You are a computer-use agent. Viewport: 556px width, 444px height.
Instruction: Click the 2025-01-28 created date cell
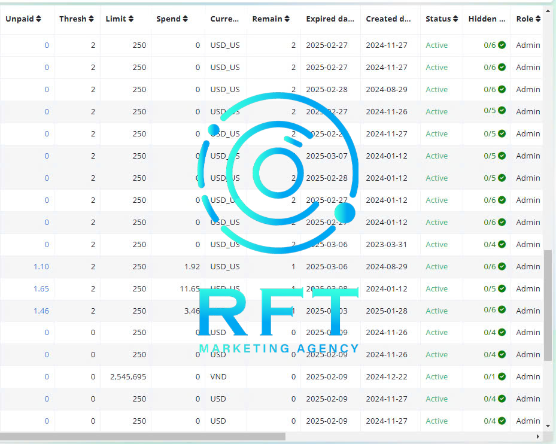point(387,311)
